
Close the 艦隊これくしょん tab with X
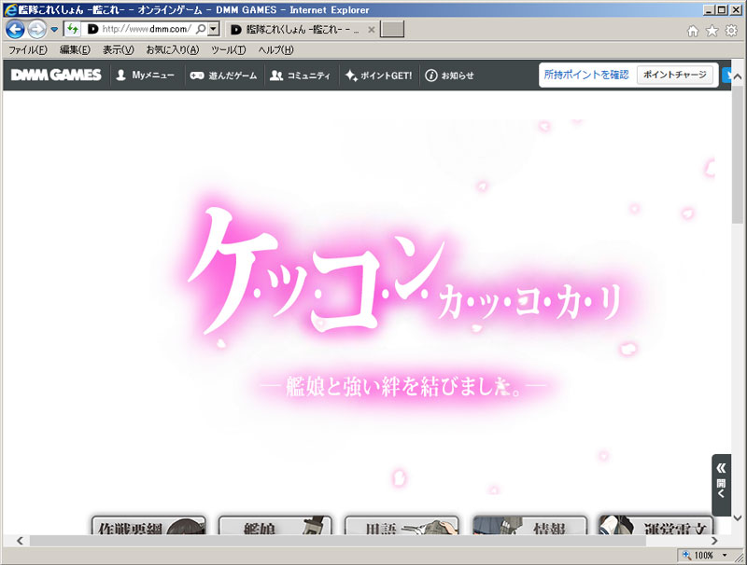click(x=372, y=30)
